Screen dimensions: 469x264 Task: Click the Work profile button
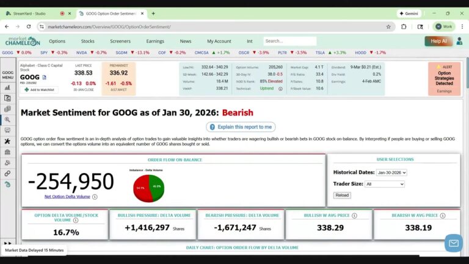point(443,27)
